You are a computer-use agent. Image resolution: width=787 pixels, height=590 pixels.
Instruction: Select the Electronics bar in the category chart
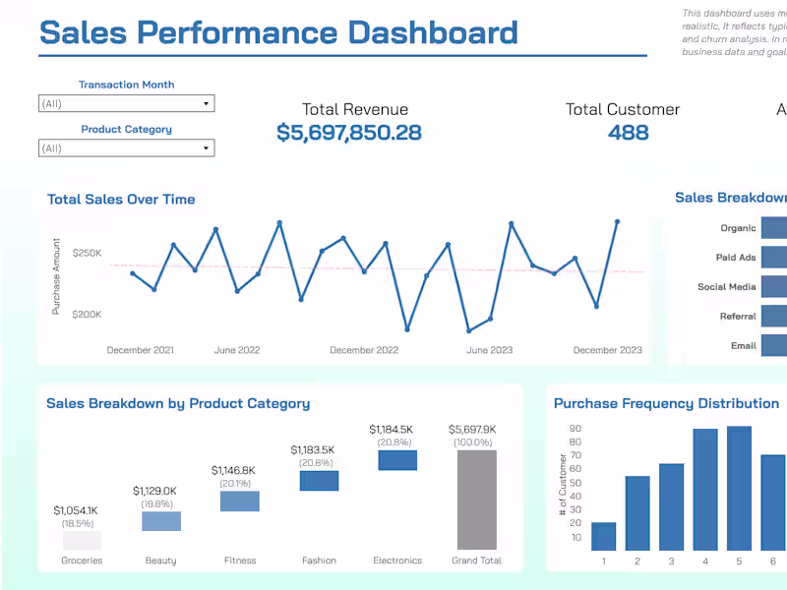click(x=397, y=460)
